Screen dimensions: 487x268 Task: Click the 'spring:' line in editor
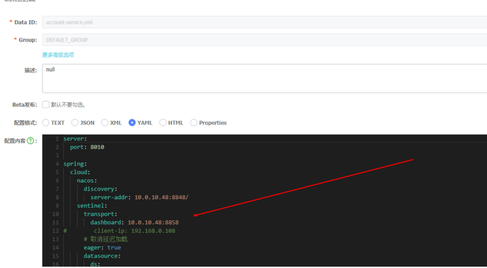[x=75, y=164]
